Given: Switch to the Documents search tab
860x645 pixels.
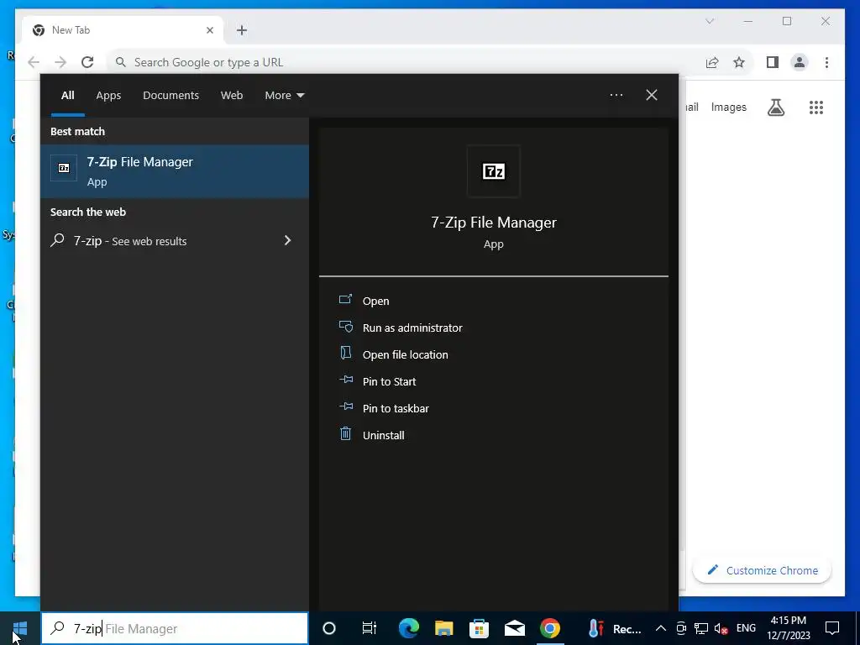Looking at the screenshot, I should coord(170,96).
